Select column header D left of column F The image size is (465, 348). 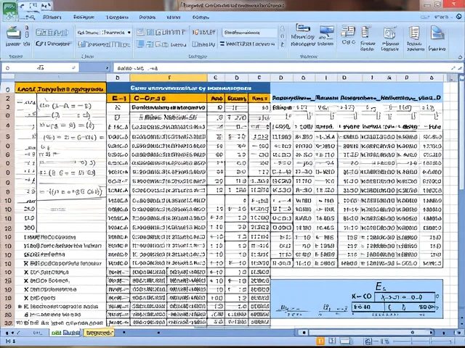(x=118, y=78)
